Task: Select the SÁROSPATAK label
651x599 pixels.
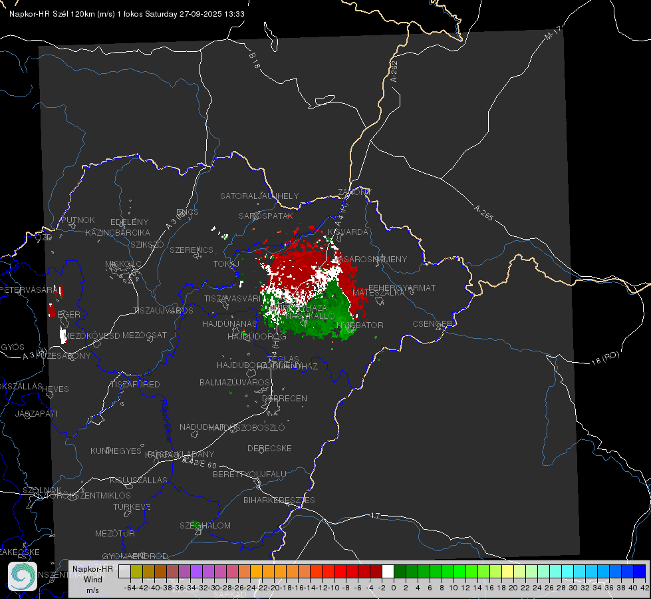Action: tap(266, 216)
